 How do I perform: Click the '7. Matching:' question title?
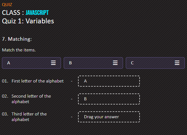pos(17,39)
